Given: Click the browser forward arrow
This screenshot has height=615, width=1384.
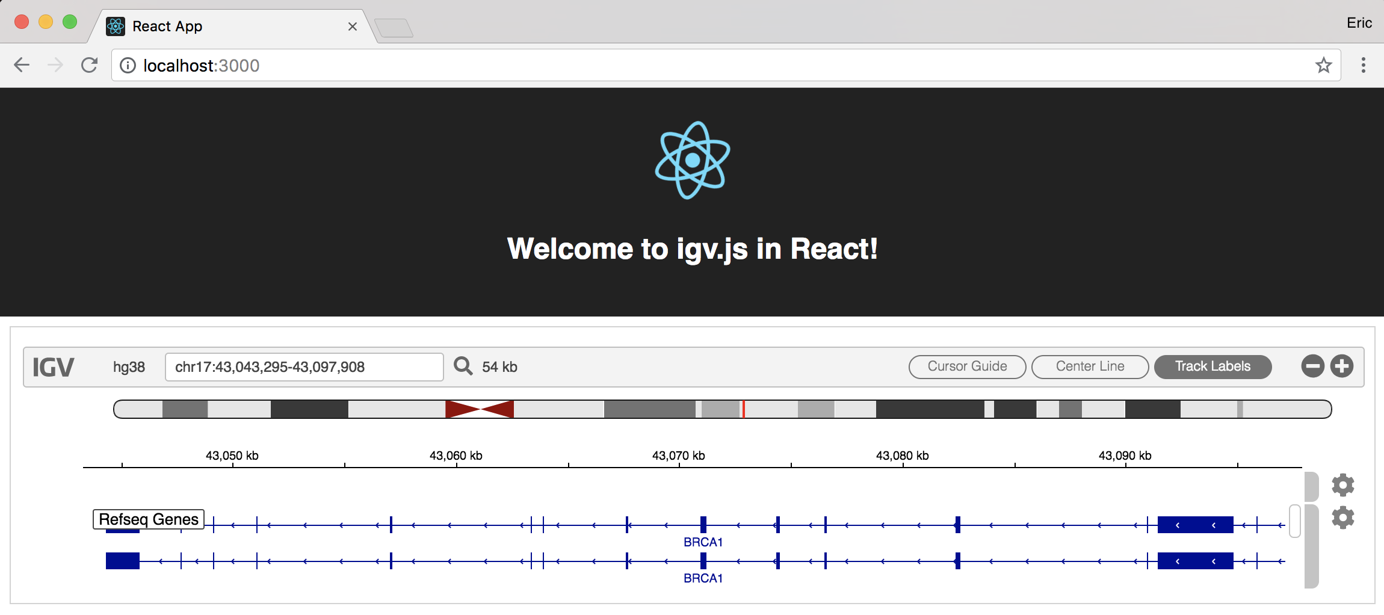Looking at the screenshot, I should coord(55,65).
